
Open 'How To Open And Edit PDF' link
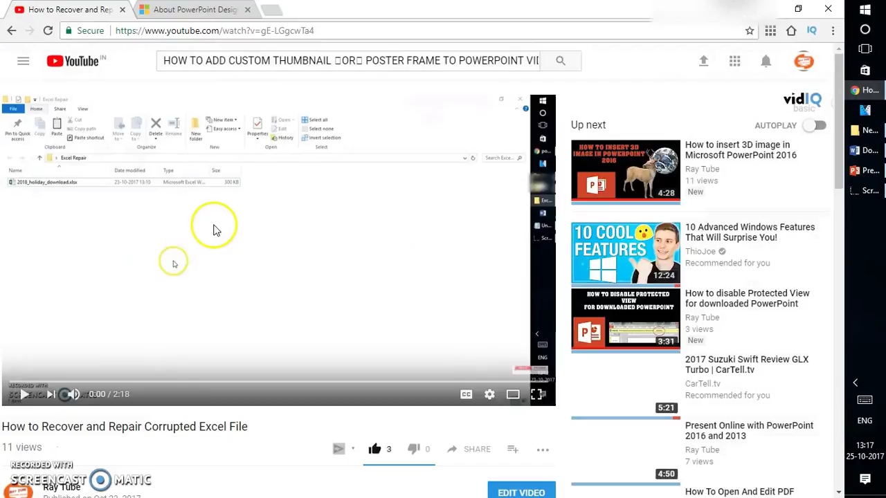739,492
